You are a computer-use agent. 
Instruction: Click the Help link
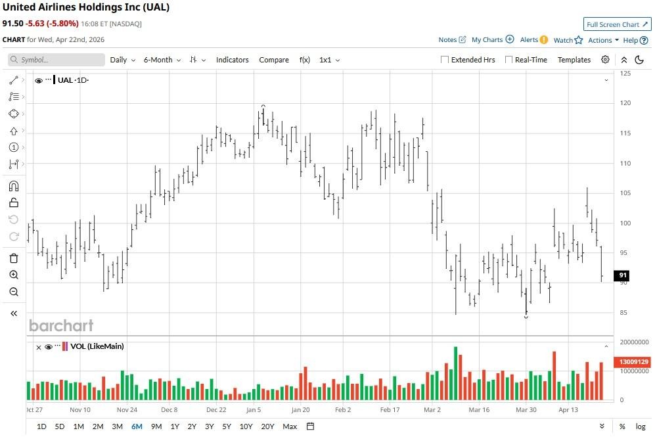pyautogui.click(x=630, y=40)
